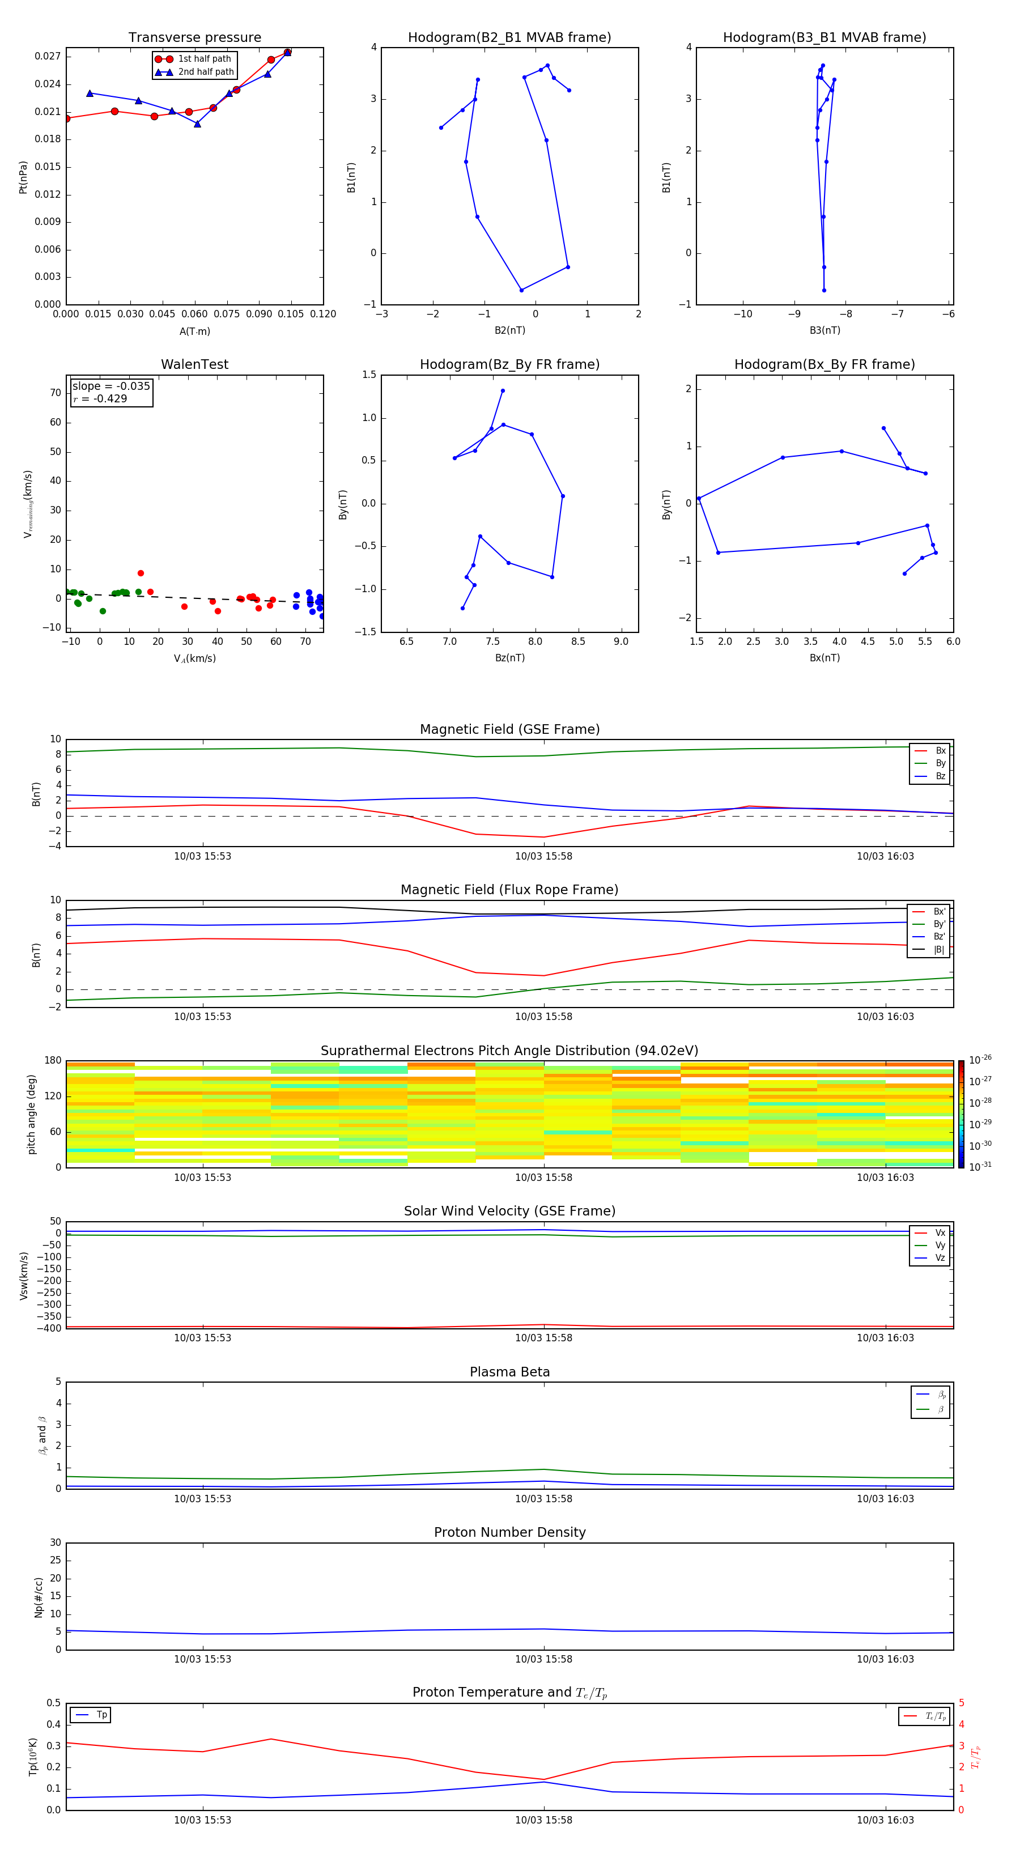Click the 'r = -0.429' annotation
This screenshot has width=1020, height=1870.
click(100, 398)
